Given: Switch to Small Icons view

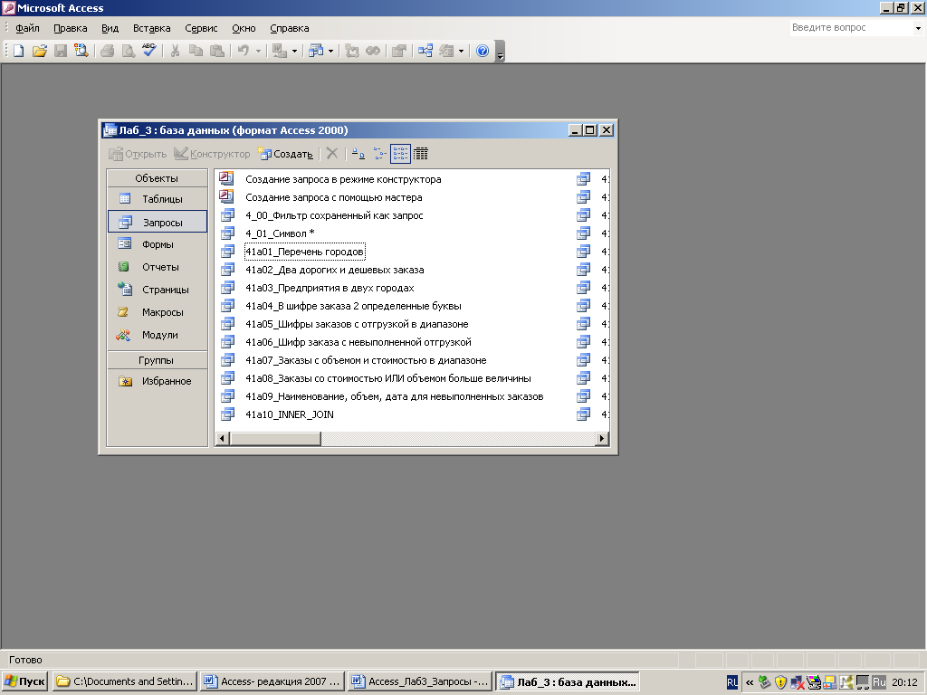Looking at the screenshot, I should (x=379, y=154).
